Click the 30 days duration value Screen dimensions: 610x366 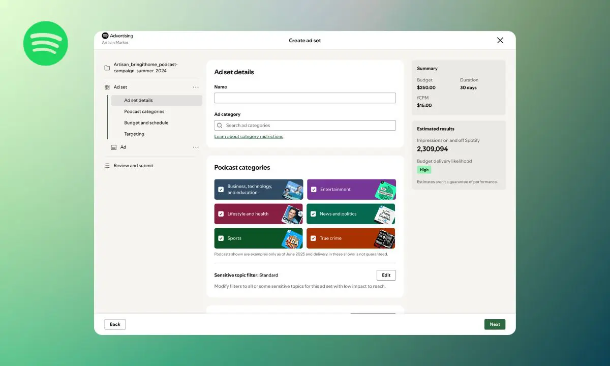[x=469, y=88]
